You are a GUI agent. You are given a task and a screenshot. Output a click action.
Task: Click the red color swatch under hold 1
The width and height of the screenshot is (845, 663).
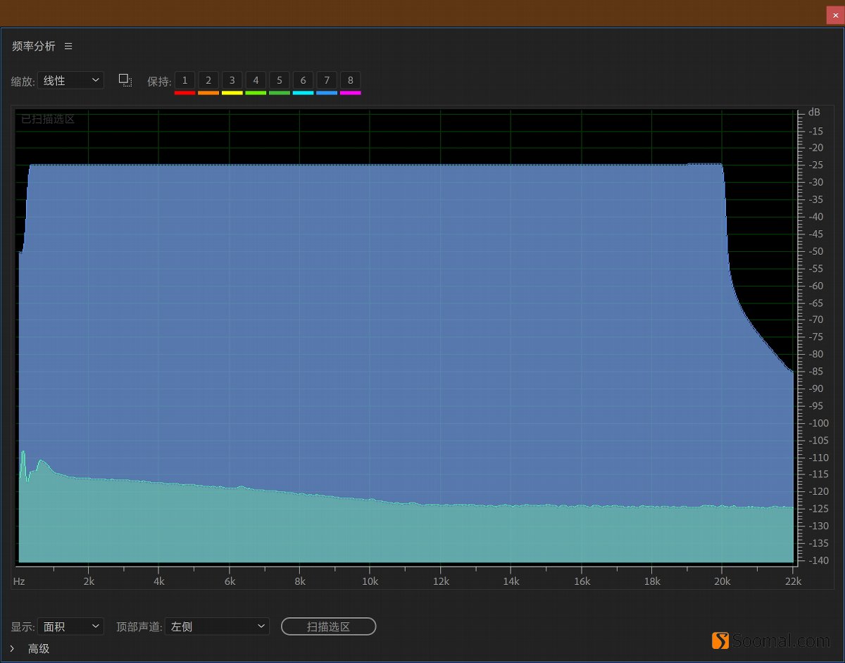(x=184, y=91)
